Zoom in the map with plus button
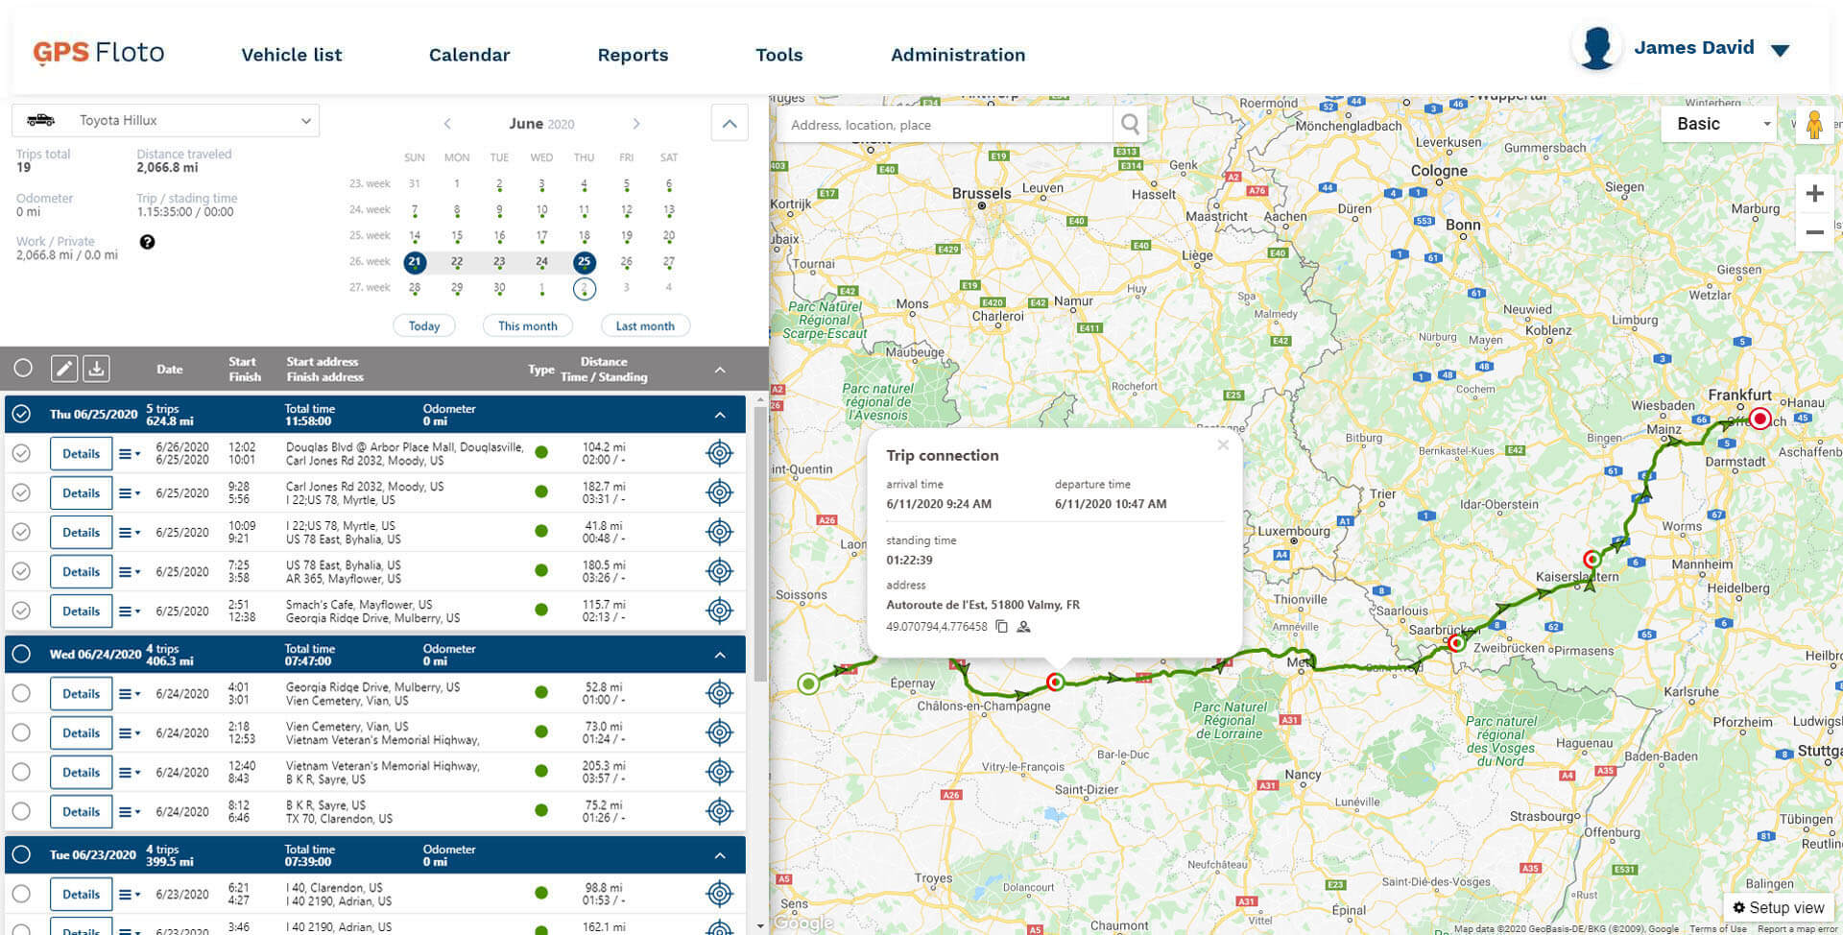 [x=1814, y=194]
